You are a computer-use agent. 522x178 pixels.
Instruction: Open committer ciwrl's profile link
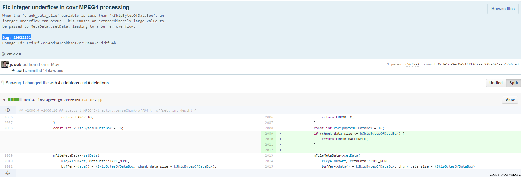20,71
